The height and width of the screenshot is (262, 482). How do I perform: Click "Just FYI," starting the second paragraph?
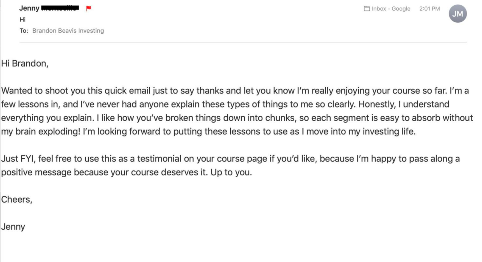click(x=18, y=159)
